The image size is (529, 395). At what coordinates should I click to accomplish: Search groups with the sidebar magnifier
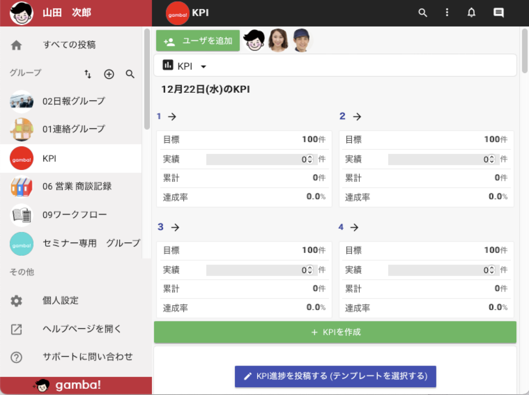(x=130, y=74)
